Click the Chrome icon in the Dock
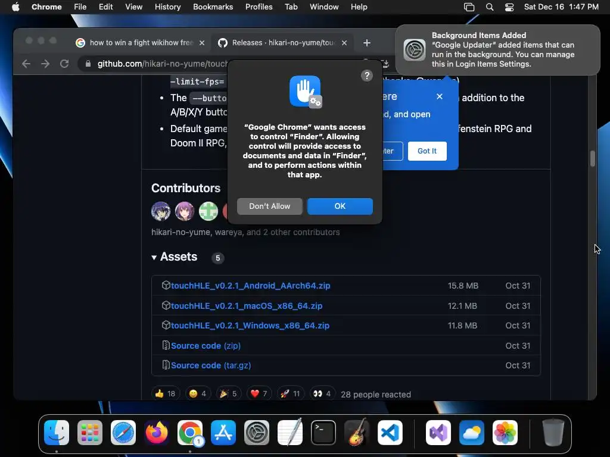Viewport: 610px width, 457px height. [190, 433]
